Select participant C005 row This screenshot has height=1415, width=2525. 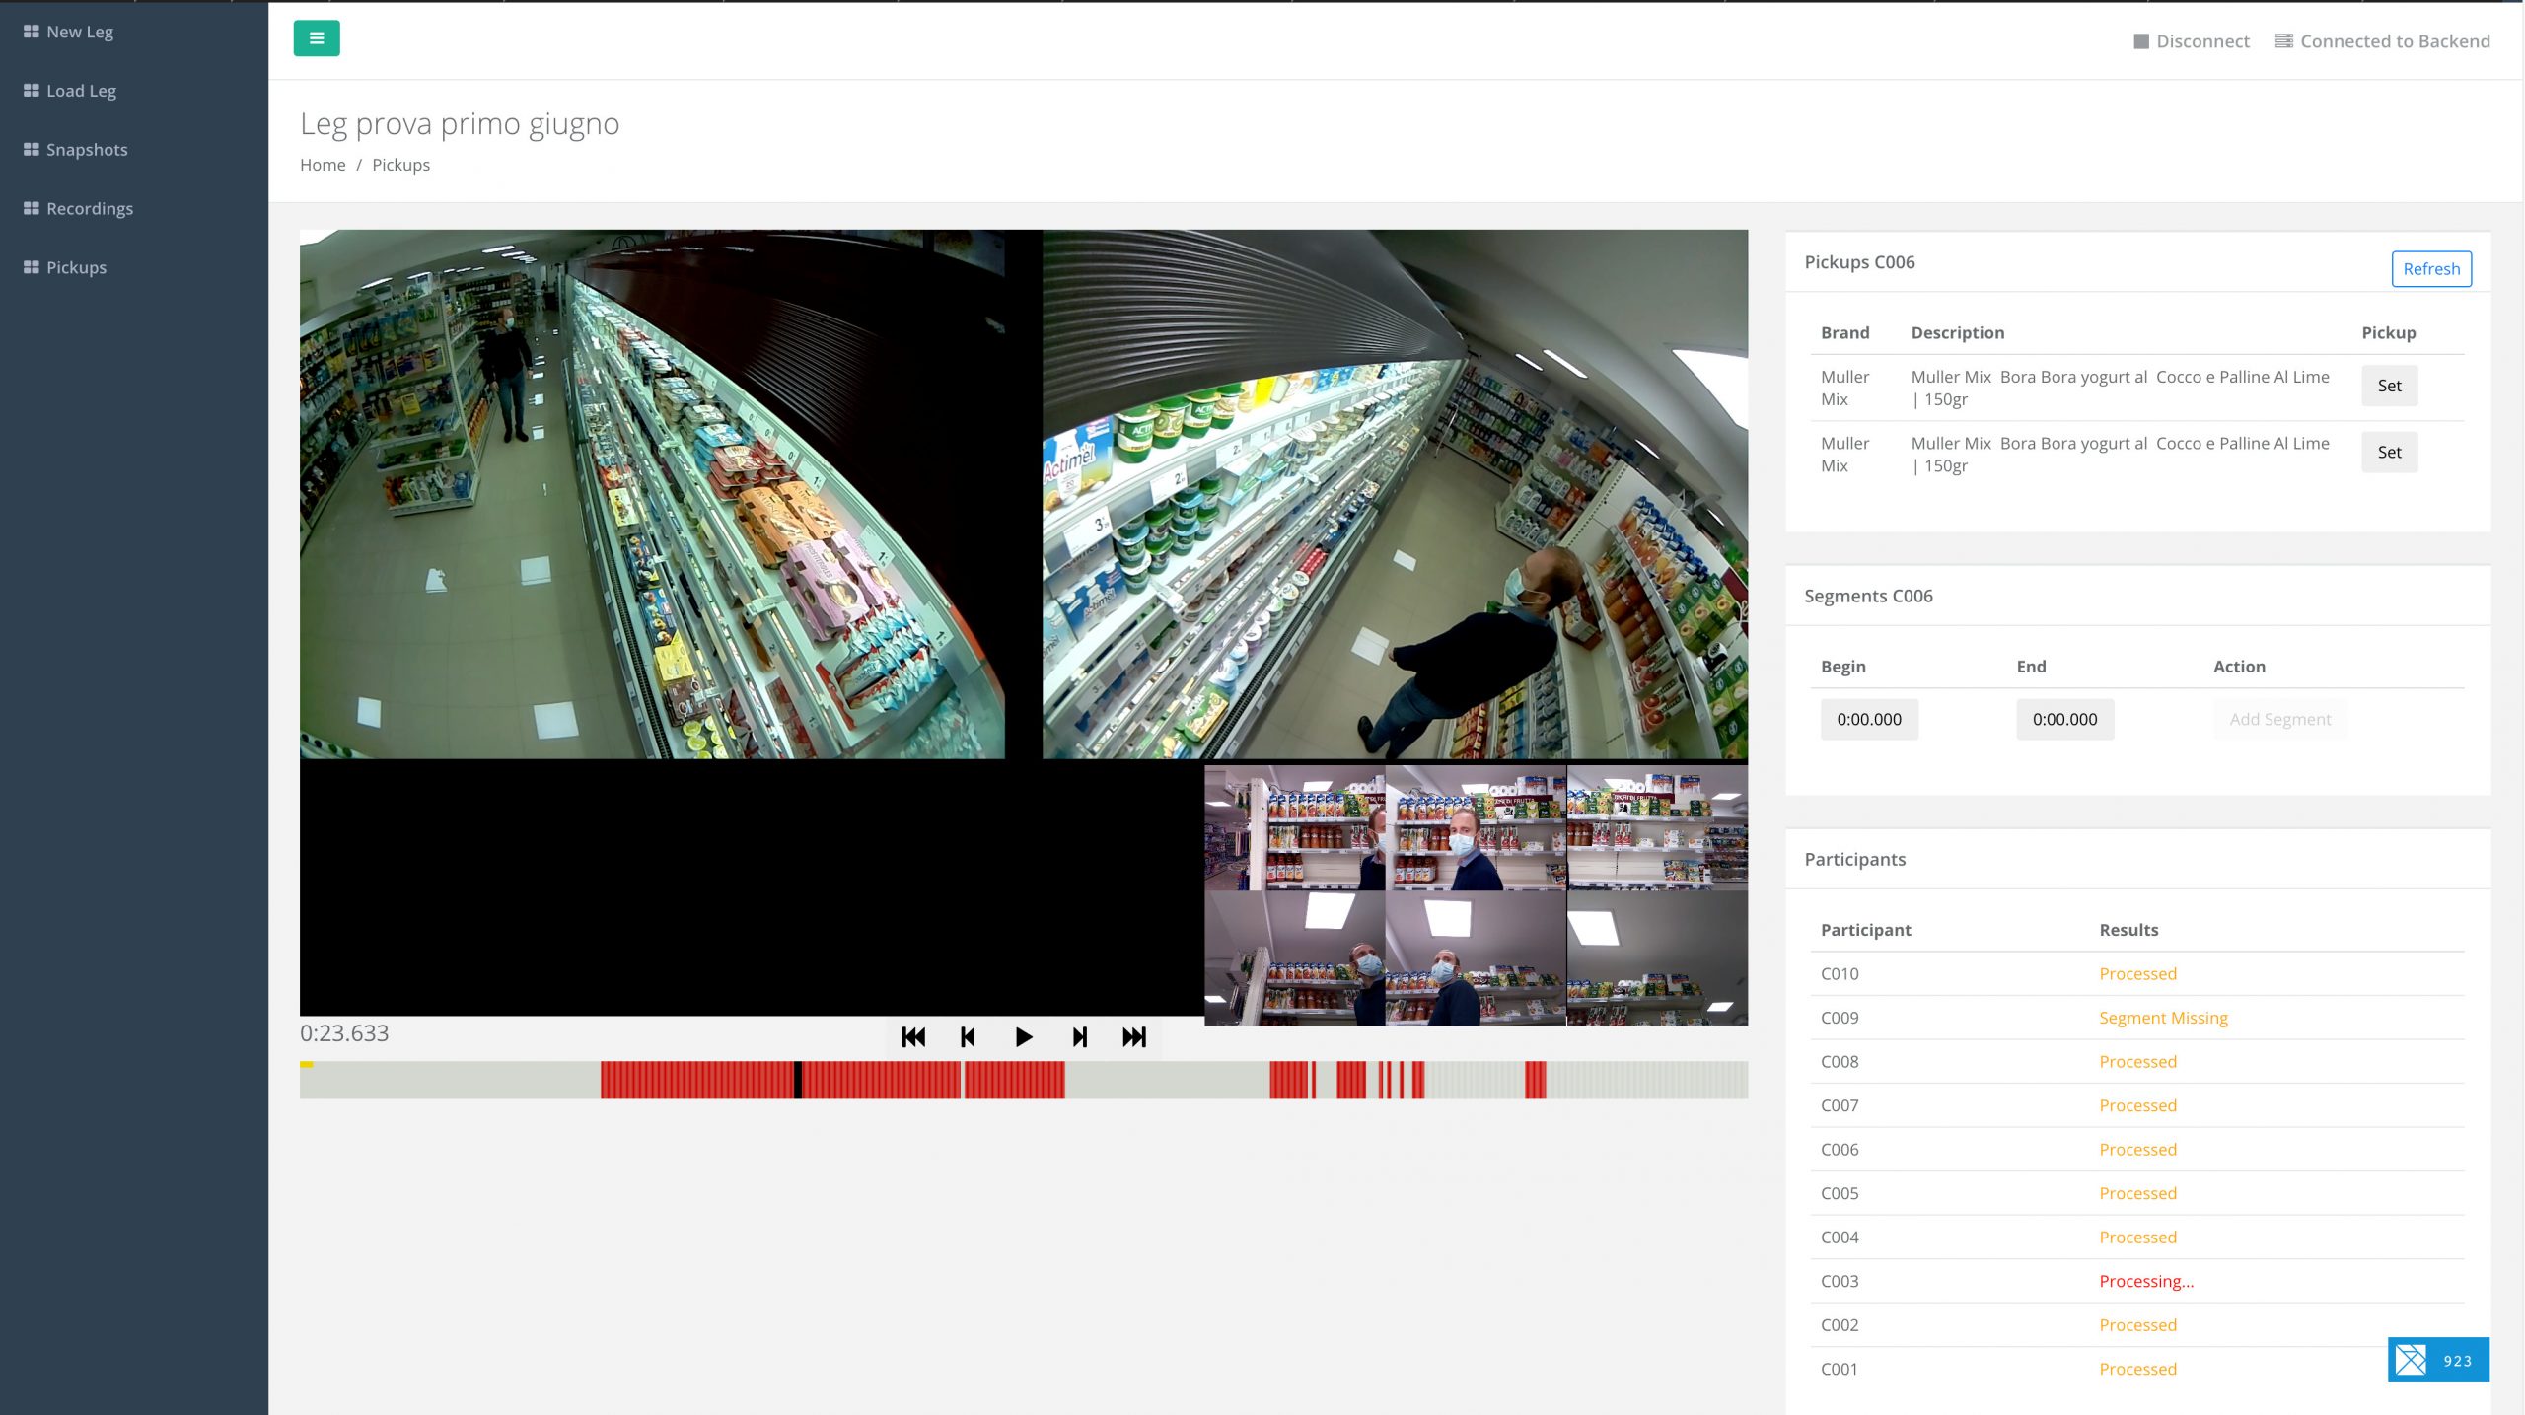point(2137,1194)
